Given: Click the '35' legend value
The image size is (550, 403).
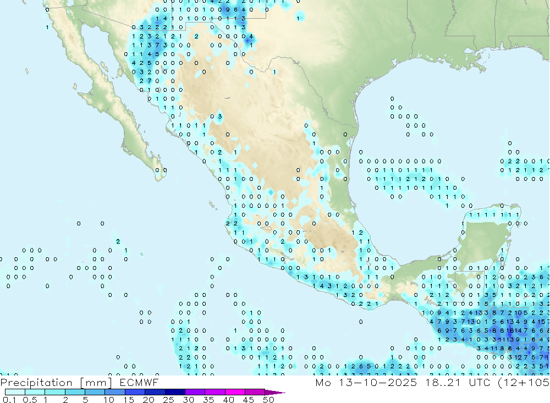Looking at the screenshot, I should pos(208,400).
